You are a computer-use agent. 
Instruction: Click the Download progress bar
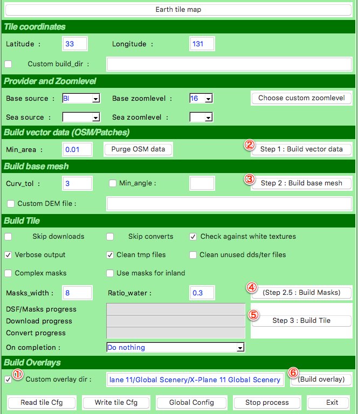tap(176, 321)
